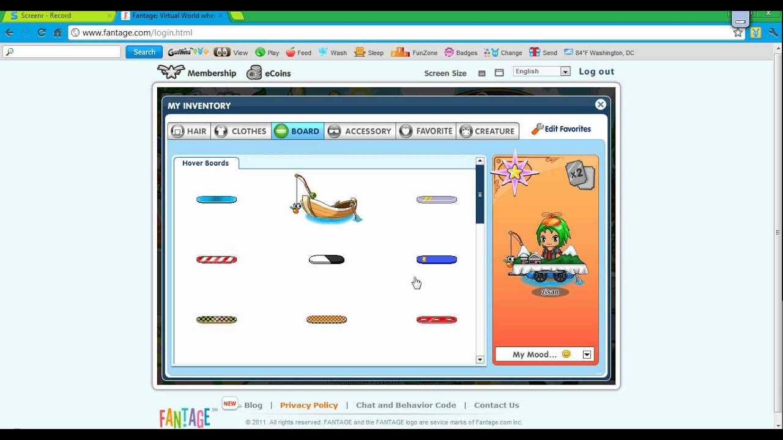Open the browser wrench menu
Screen dimensions: 783x440
773,32
